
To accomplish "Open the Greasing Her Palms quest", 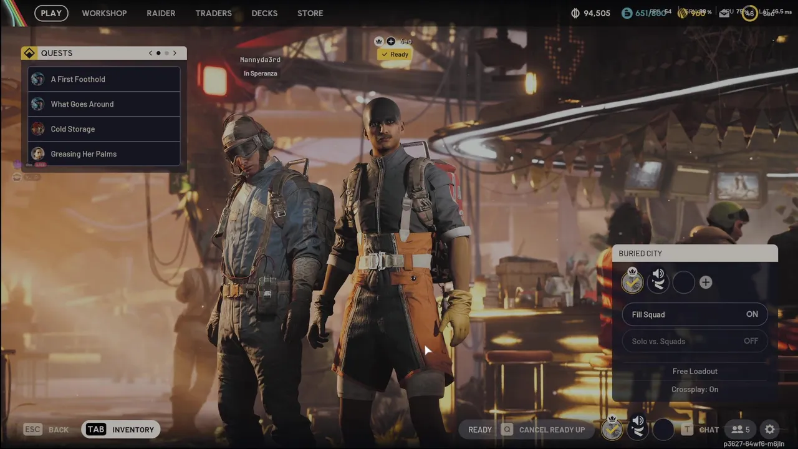I will pyautogui.click(x=104, y=154).
